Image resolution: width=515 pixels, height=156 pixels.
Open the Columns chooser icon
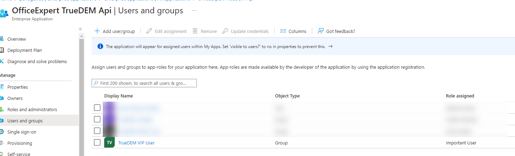point(283,31)
